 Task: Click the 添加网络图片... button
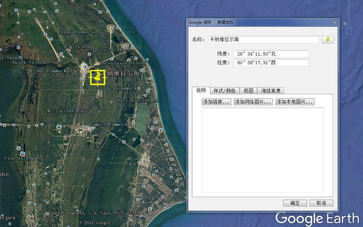point(253,102)
